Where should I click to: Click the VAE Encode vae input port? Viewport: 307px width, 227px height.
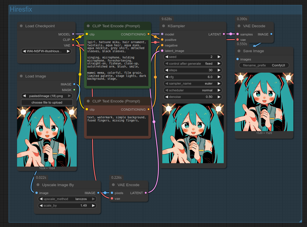tap(112, 198)
